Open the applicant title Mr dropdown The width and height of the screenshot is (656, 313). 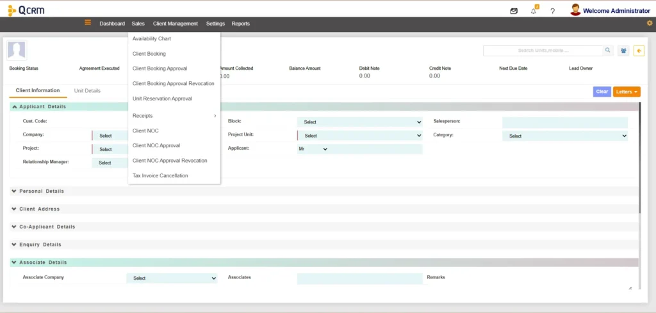point(313,148)
